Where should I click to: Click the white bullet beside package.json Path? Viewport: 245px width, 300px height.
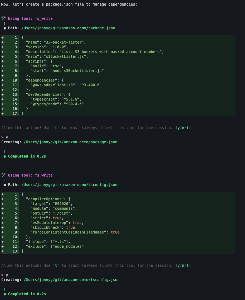(x=4, y=28)
